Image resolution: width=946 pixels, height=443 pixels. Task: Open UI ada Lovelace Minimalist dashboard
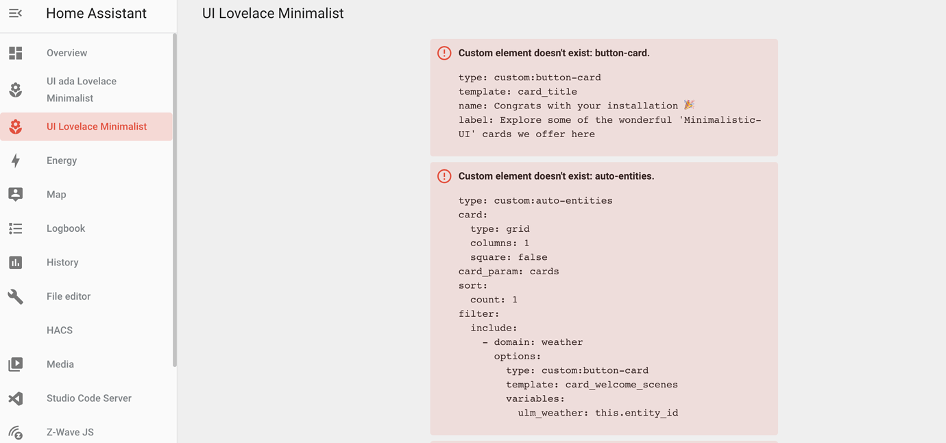81,90
